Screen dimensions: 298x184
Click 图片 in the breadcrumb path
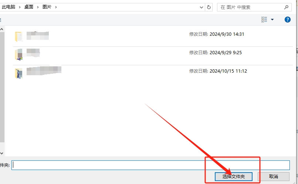tap(47, 7)
